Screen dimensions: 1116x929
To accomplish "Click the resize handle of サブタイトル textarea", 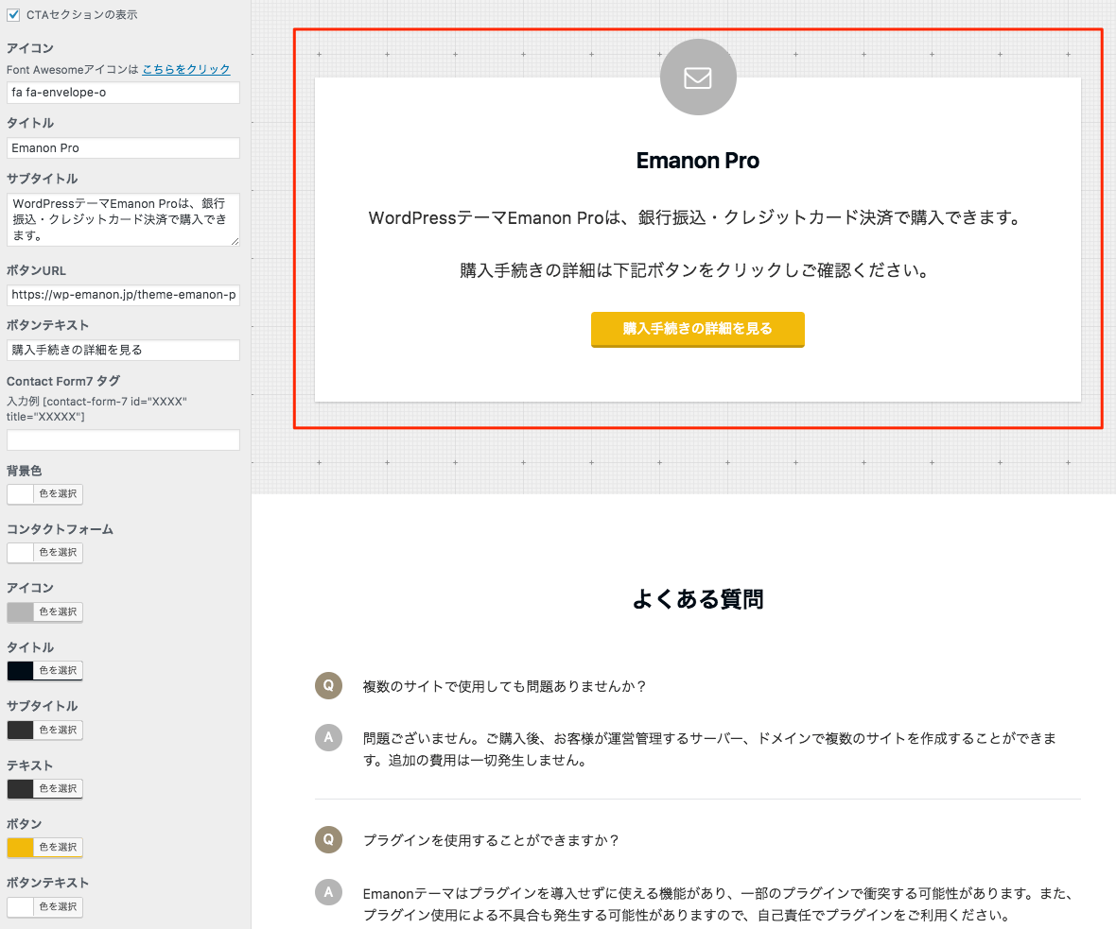I will click(235, 242).
